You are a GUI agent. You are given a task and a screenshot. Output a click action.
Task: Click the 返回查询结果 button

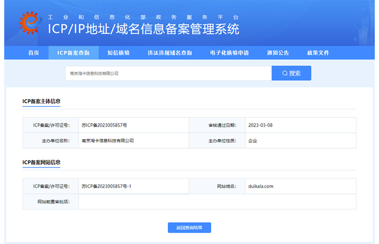click(189, 228)
